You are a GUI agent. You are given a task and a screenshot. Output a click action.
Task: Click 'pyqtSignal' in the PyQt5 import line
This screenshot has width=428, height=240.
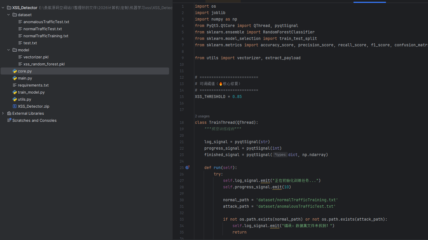pos(287,26)
